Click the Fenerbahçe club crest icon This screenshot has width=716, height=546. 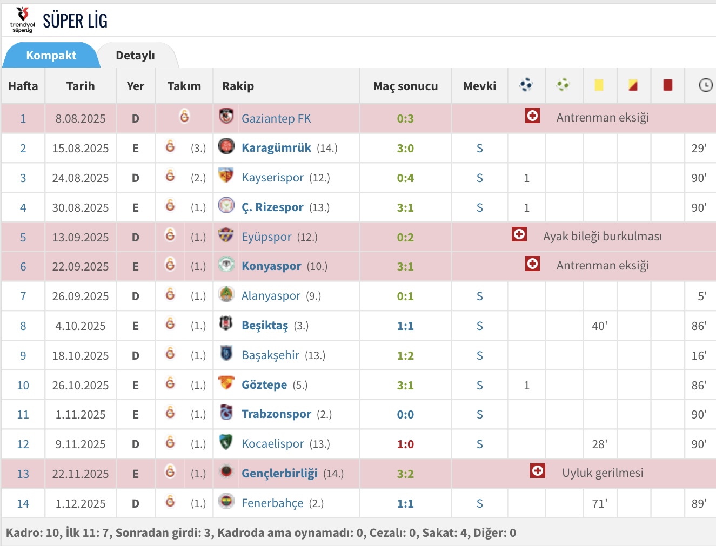226,502
